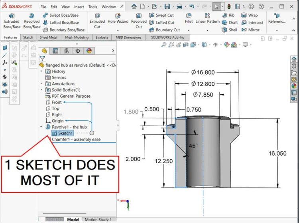Open the Insert menu
The width and height of the screenshot is (299, 223).
click(x=79, y=7)
